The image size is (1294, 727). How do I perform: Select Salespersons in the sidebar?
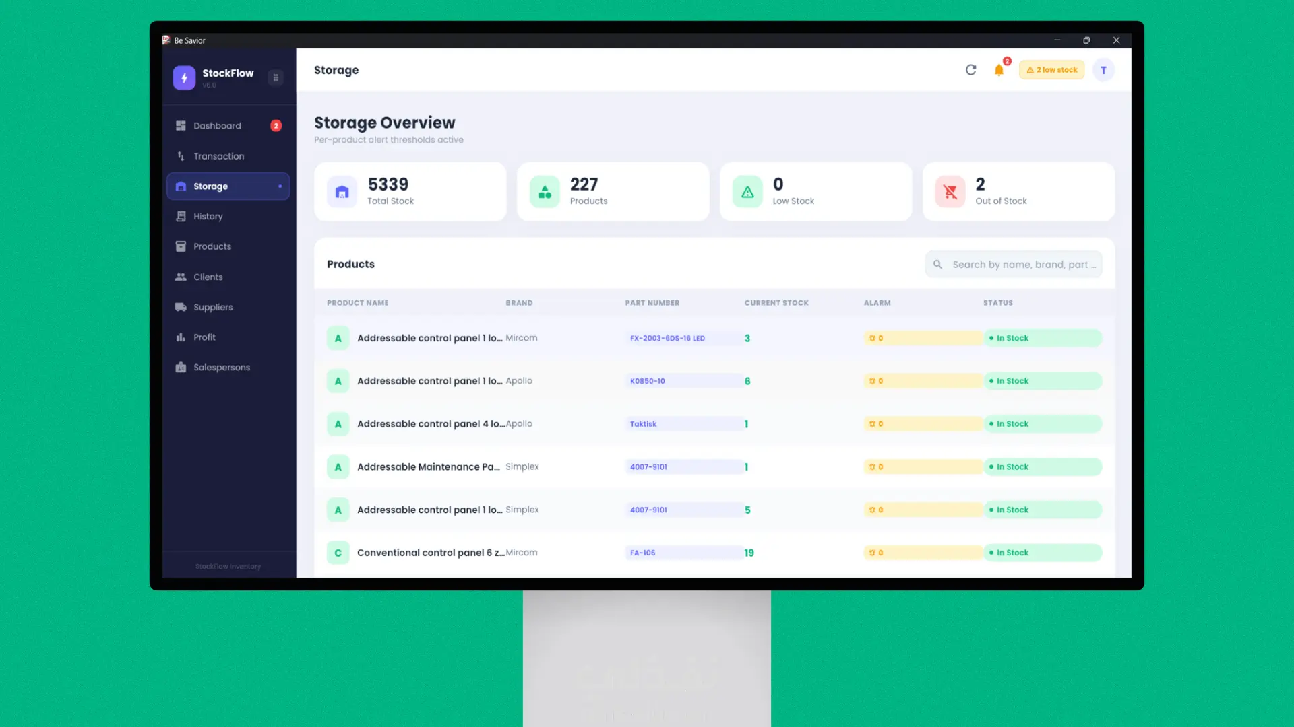tap(221, 368)
